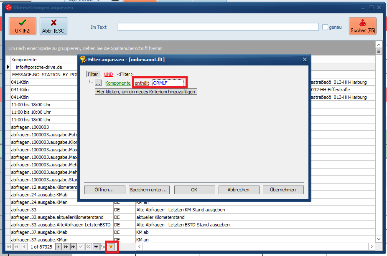
Task: Open the UND operator dropdown
Action: click(x=108, y=74)
